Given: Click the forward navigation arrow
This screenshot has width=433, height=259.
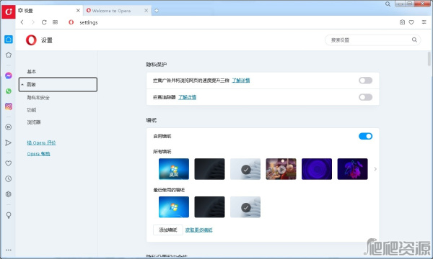Looking at the screenshot, I should click(x=33, y=22).
